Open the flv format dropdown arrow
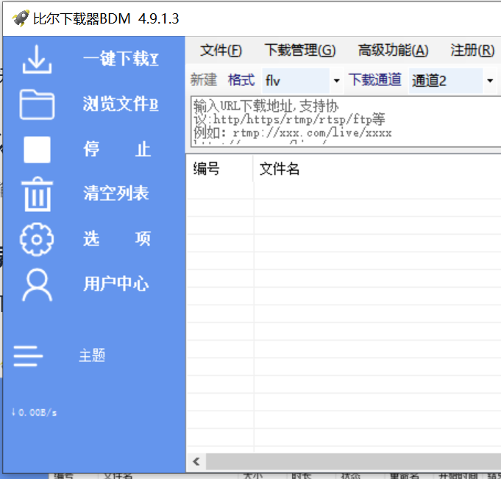Screen dimensions: 501x479 [x=336, y=80]
